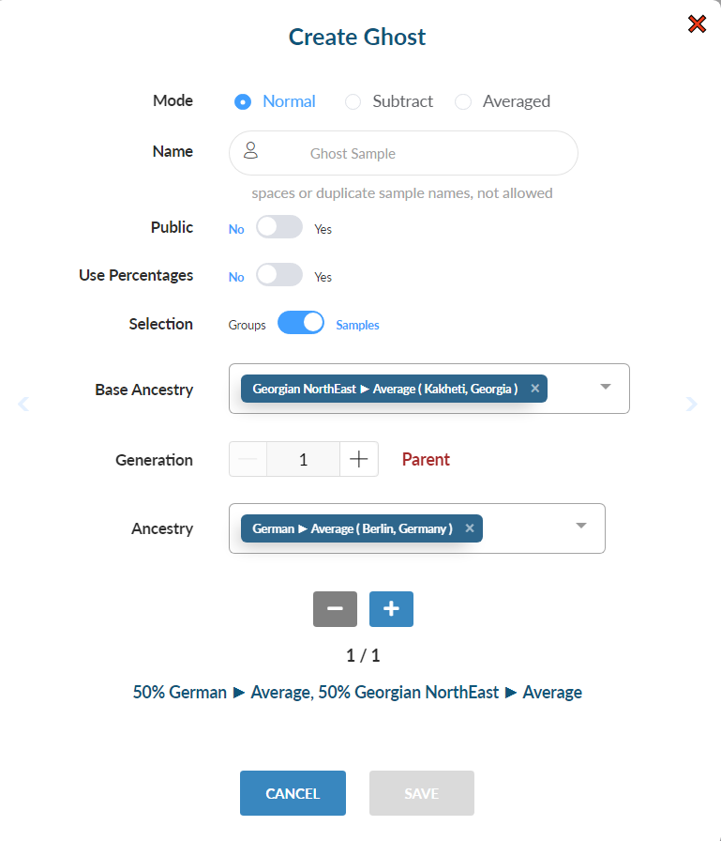
Task: Click the CANCEL button
Action: coord(293,793)
